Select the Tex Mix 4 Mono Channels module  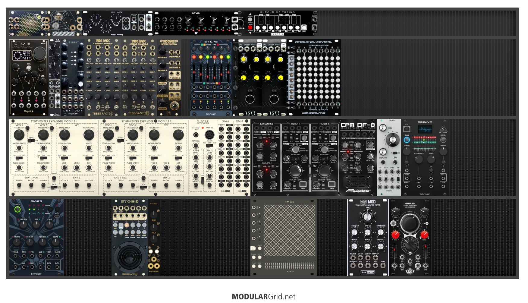click(x=139, y=78)
